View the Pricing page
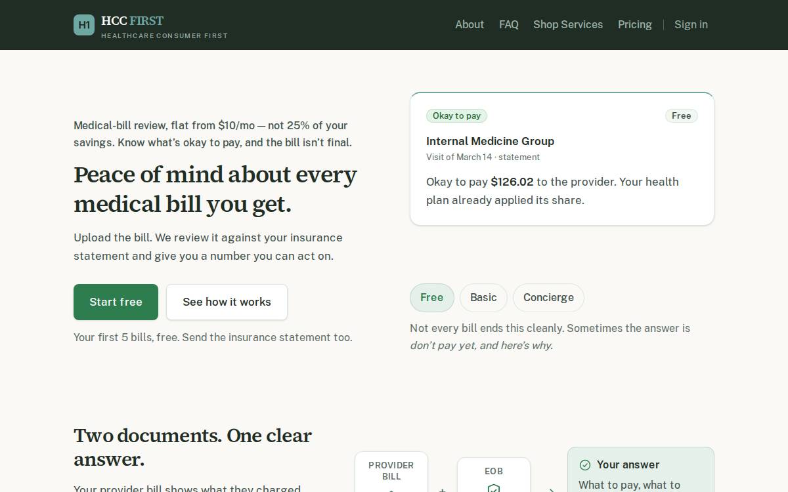 (635, 24)
